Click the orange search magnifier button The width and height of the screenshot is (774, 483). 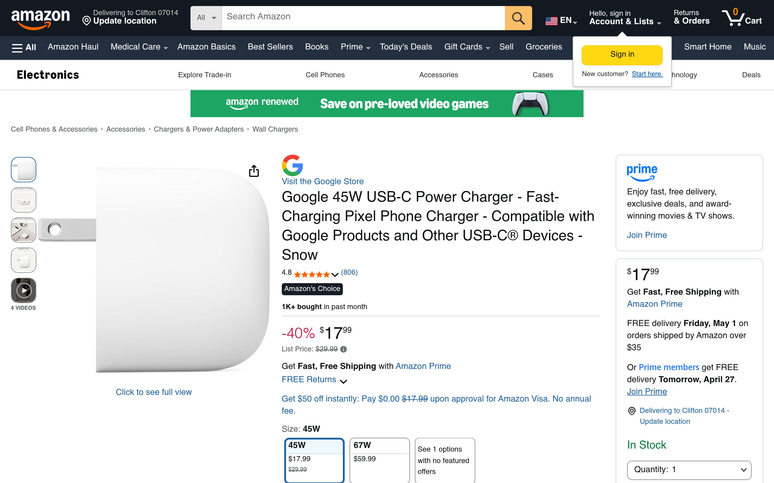(518, 18)
